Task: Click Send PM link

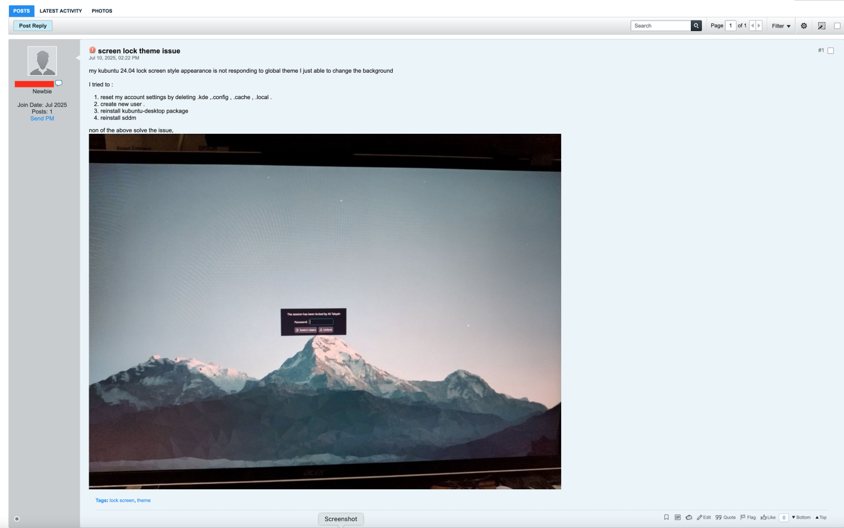Action: [42, 119]
